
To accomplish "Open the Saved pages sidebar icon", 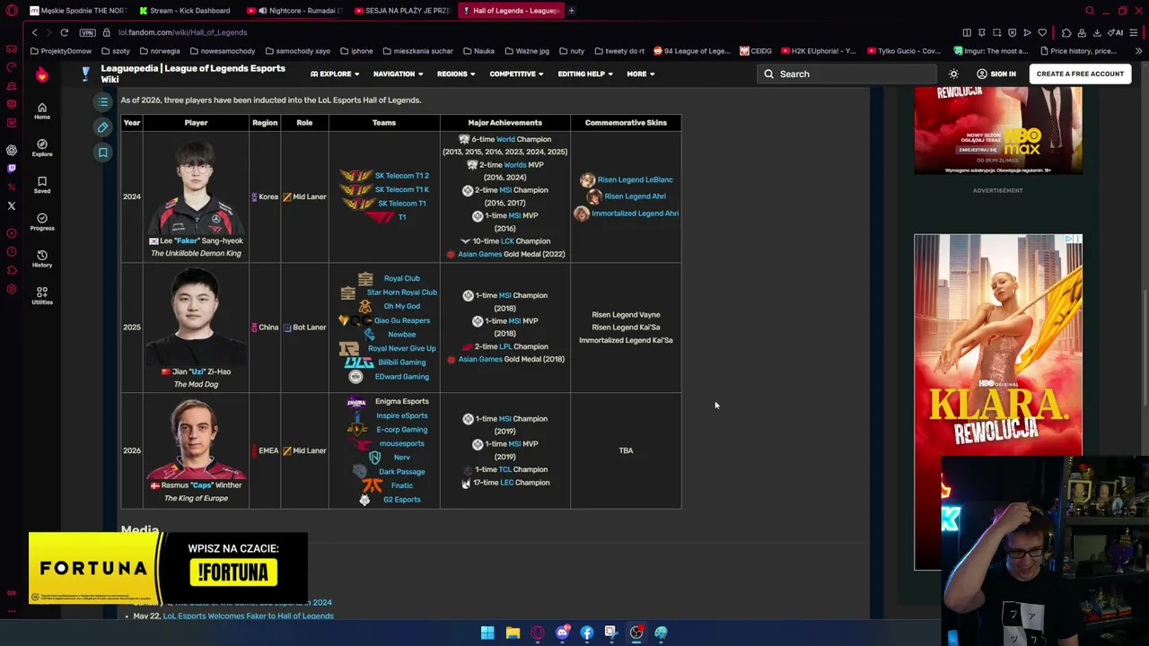I will [42, 184].
